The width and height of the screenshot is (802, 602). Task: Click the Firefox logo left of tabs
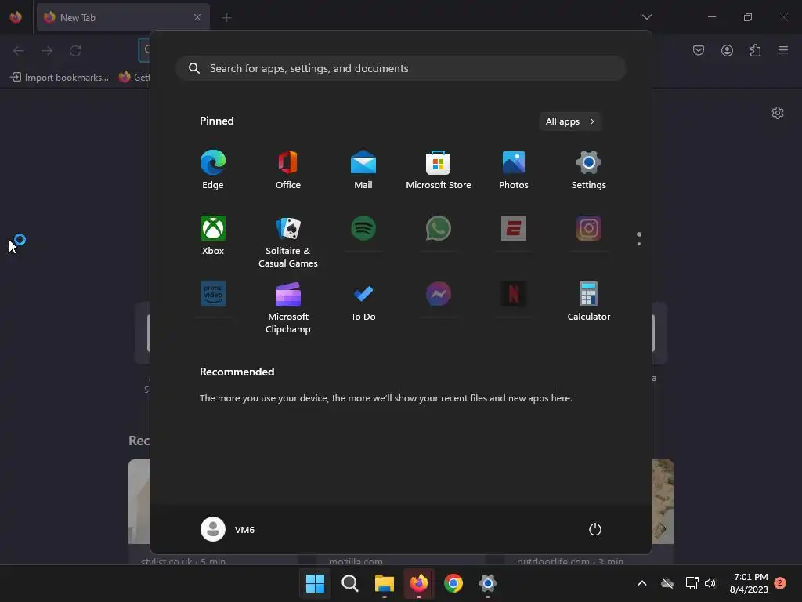tap(16, 17)
